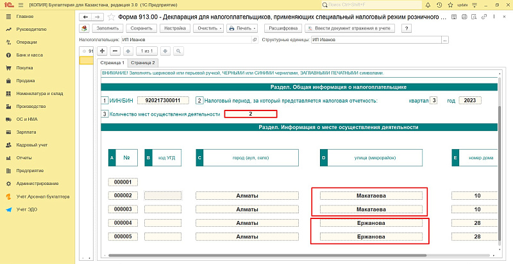Click the magnifier search icon in page toolbar
Viewport: 513px width, 264px height.
(x=177, y=50)
